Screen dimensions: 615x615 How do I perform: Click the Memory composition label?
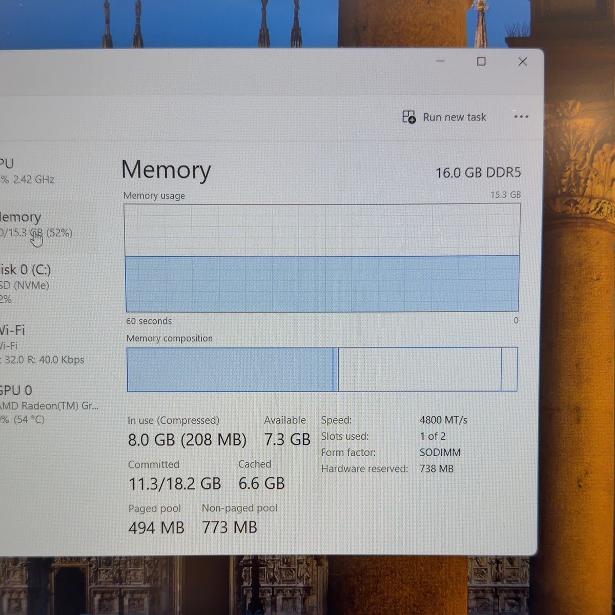click(x=170, y=338)
